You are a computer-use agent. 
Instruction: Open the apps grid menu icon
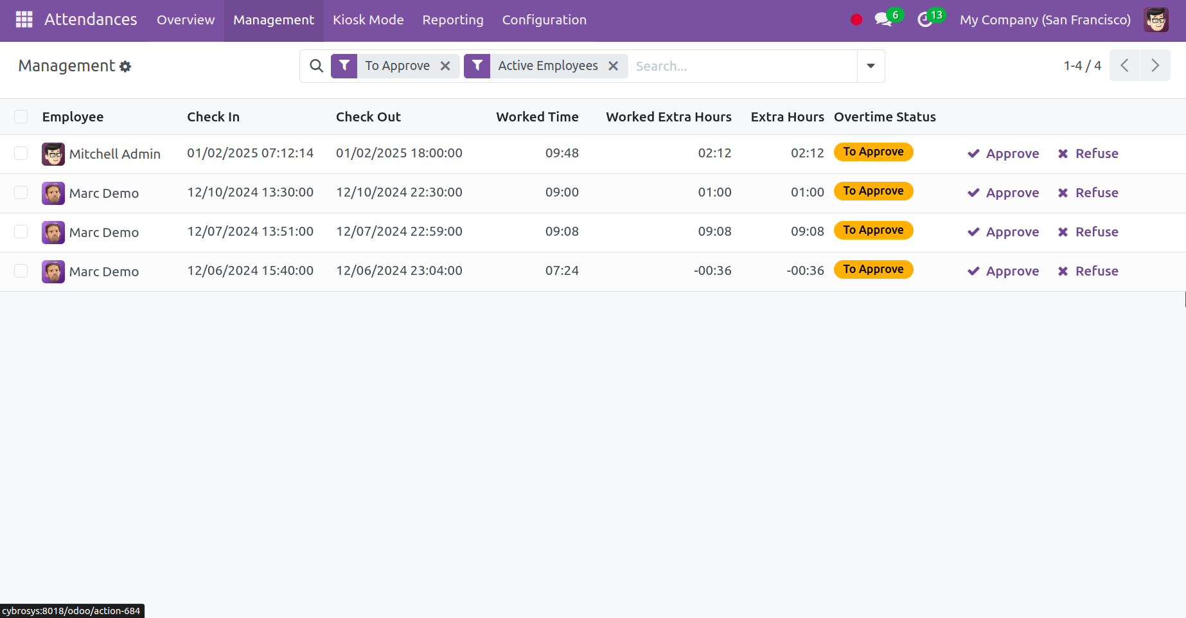(x=24, y=20)
